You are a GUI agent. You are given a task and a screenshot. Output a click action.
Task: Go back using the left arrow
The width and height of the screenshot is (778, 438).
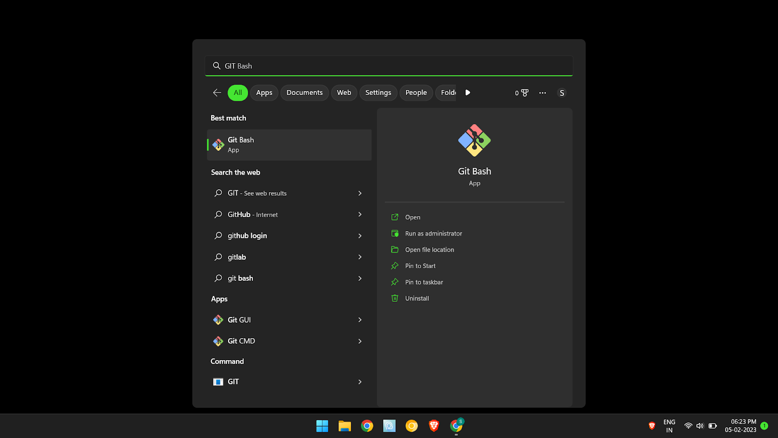tap(217, 92)
